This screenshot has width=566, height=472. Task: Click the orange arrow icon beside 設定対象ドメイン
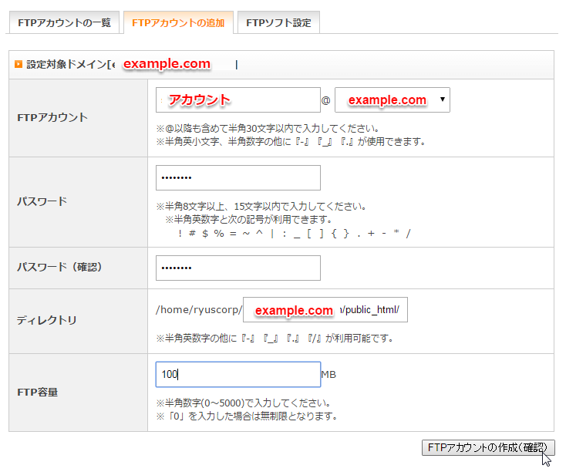click(x=19, y=64)
